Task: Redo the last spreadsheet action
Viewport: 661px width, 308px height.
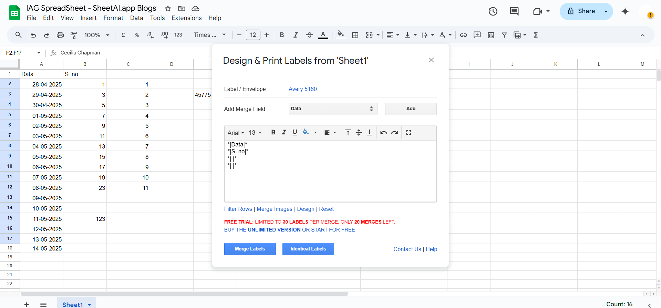Action: 47,35
